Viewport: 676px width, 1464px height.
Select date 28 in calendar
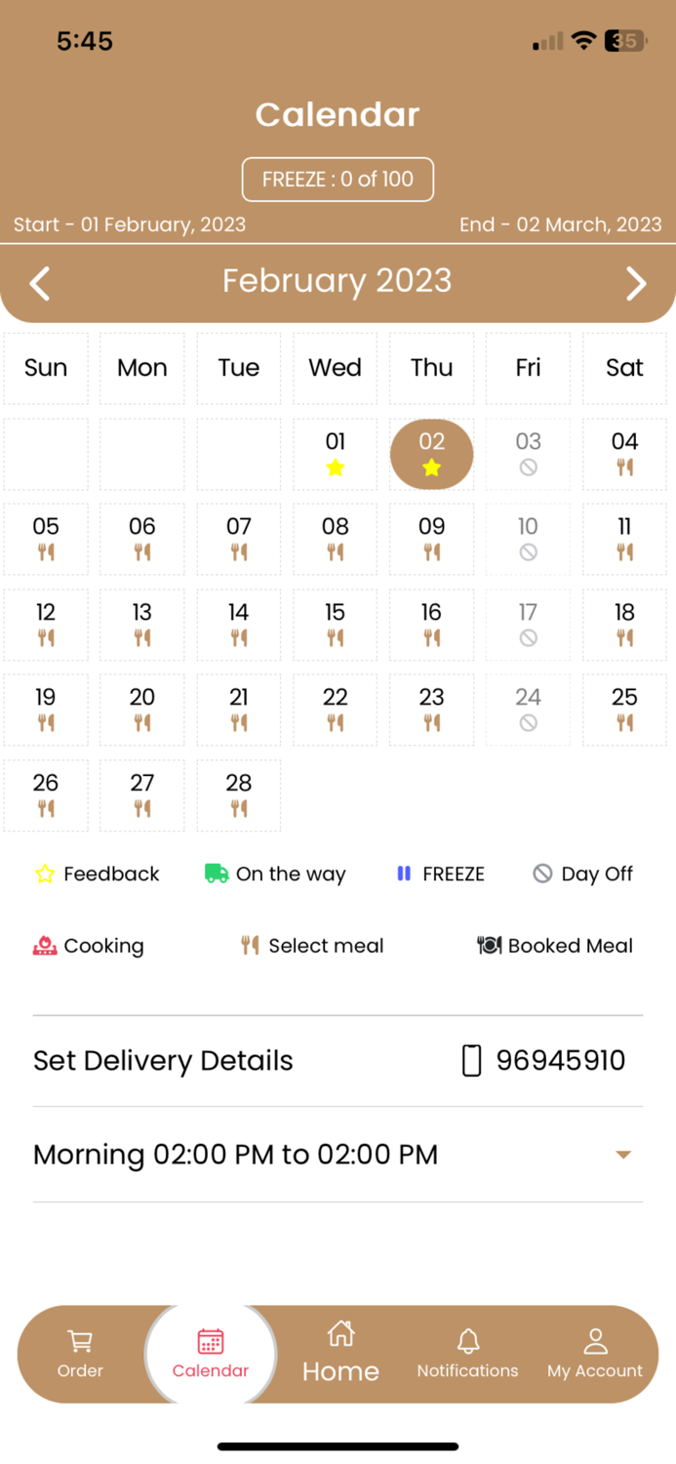pyautogui.click(x=239, y=795)
